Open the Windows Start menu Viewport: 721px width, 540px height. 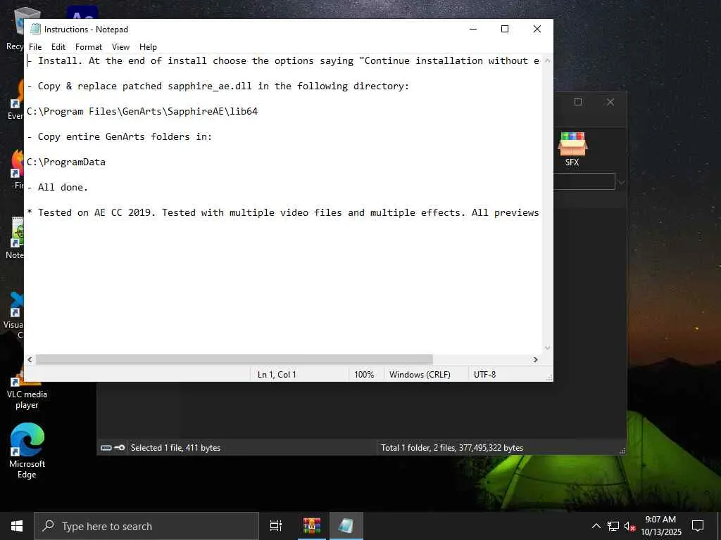click(x=17, y=526)
